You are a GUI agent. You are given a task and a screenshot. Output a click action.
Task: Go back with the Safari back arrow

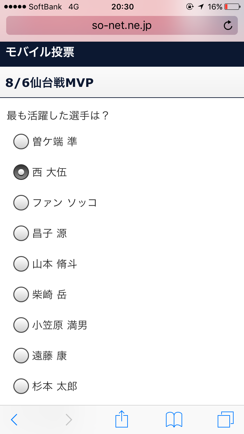click(14, 420)
